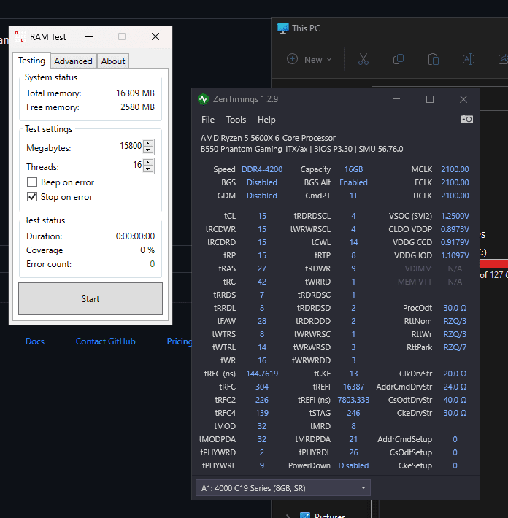Click the tFAW value 28
The height and width of the screenshot is (518, 508).
tap(262, 321)
